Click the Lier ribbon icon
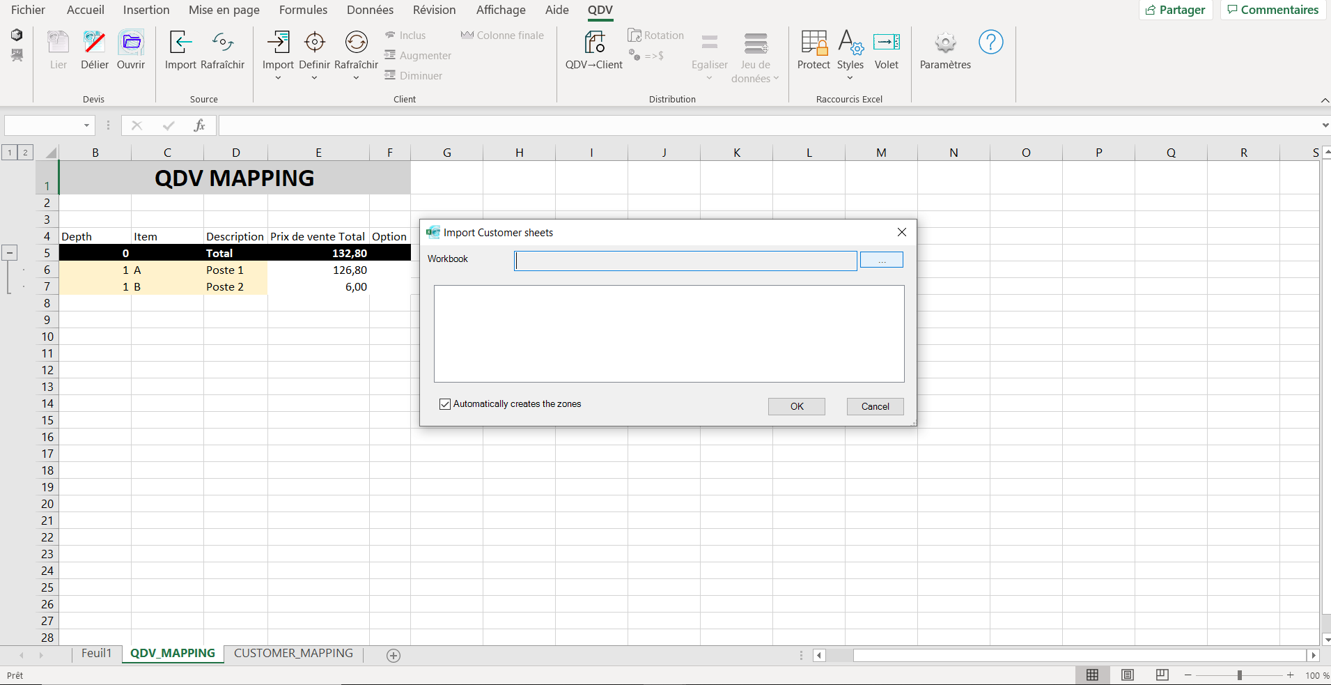This screenshot has height=685, width=1331. [x=59, y=43]
